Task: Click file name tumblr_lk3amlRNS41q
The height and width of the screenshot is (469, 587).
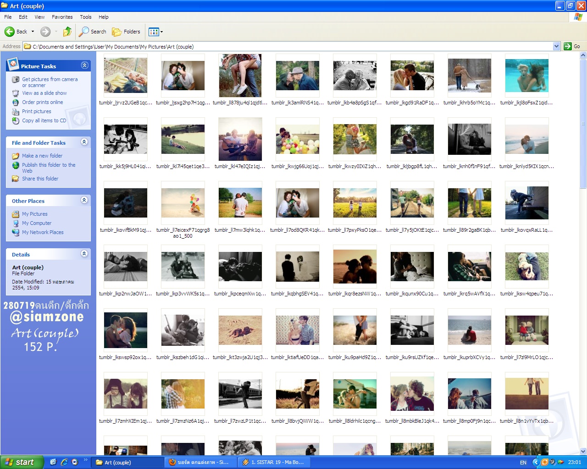Action: (298, 103)
